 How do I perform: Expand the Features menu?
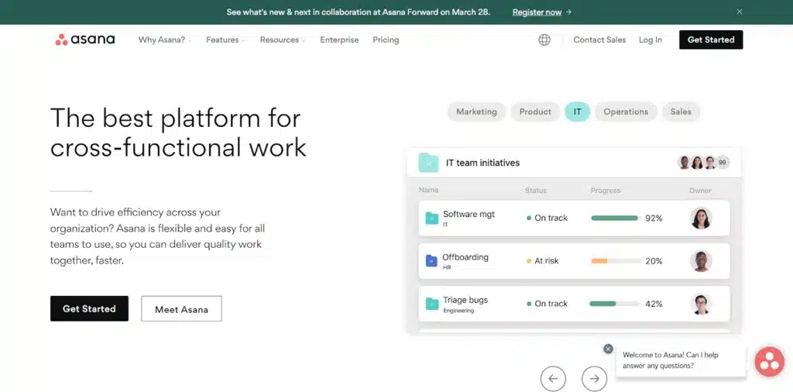[225, 40]
